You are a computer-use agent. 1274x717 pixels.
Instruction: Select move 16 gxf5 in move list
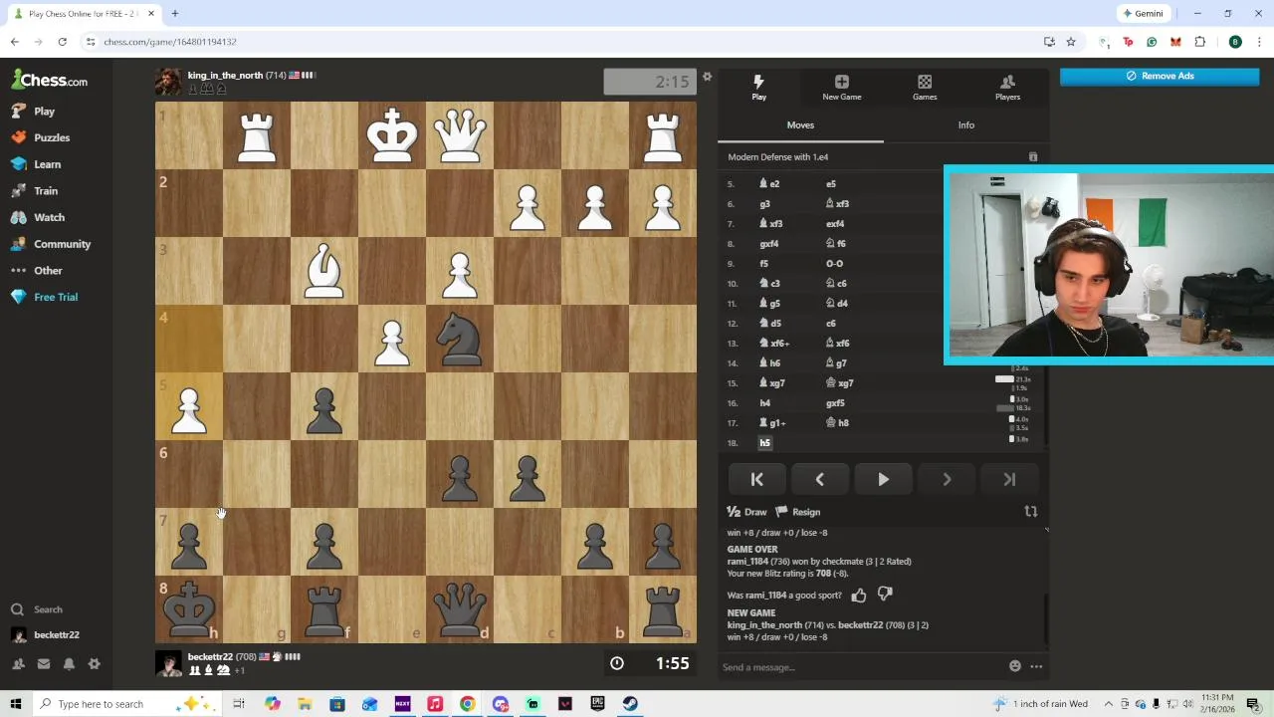835,403
